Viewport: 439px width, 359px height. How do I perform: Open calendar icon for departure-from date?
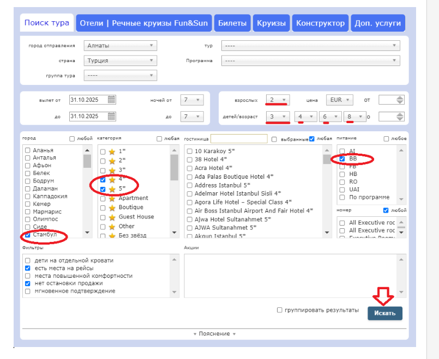point(111,100)
